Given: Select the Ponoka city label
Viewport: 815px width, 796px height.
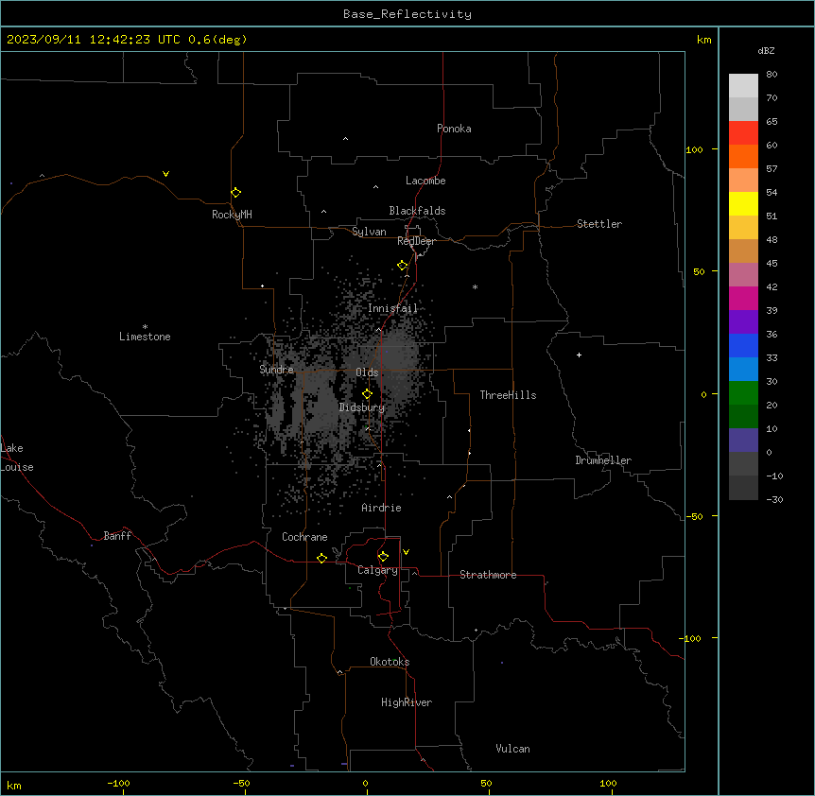Looking at the screenshot, I should click(x=454, y=129).
